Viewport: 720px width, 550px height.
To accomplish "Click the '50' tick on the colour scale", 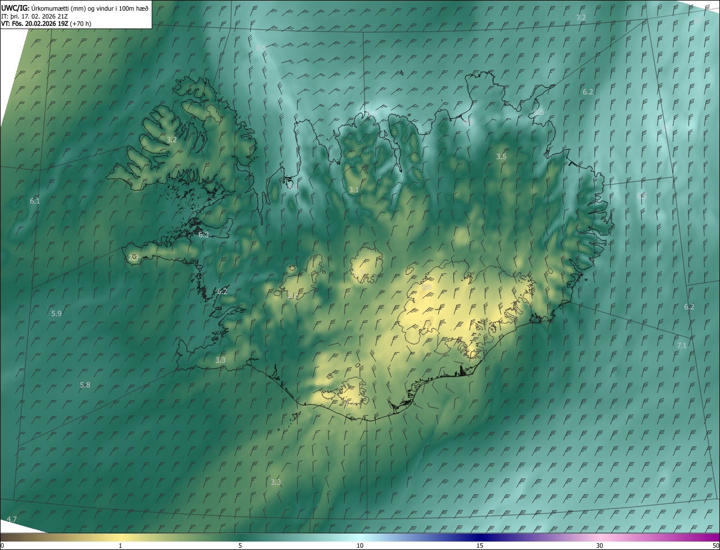I will click(x=715, y=546).
